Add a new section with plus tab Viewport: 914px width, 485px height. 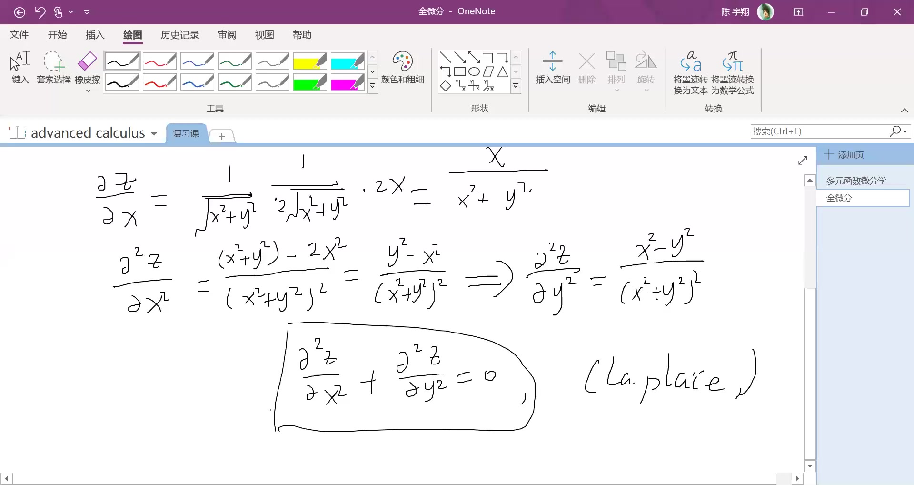(221, 136)
